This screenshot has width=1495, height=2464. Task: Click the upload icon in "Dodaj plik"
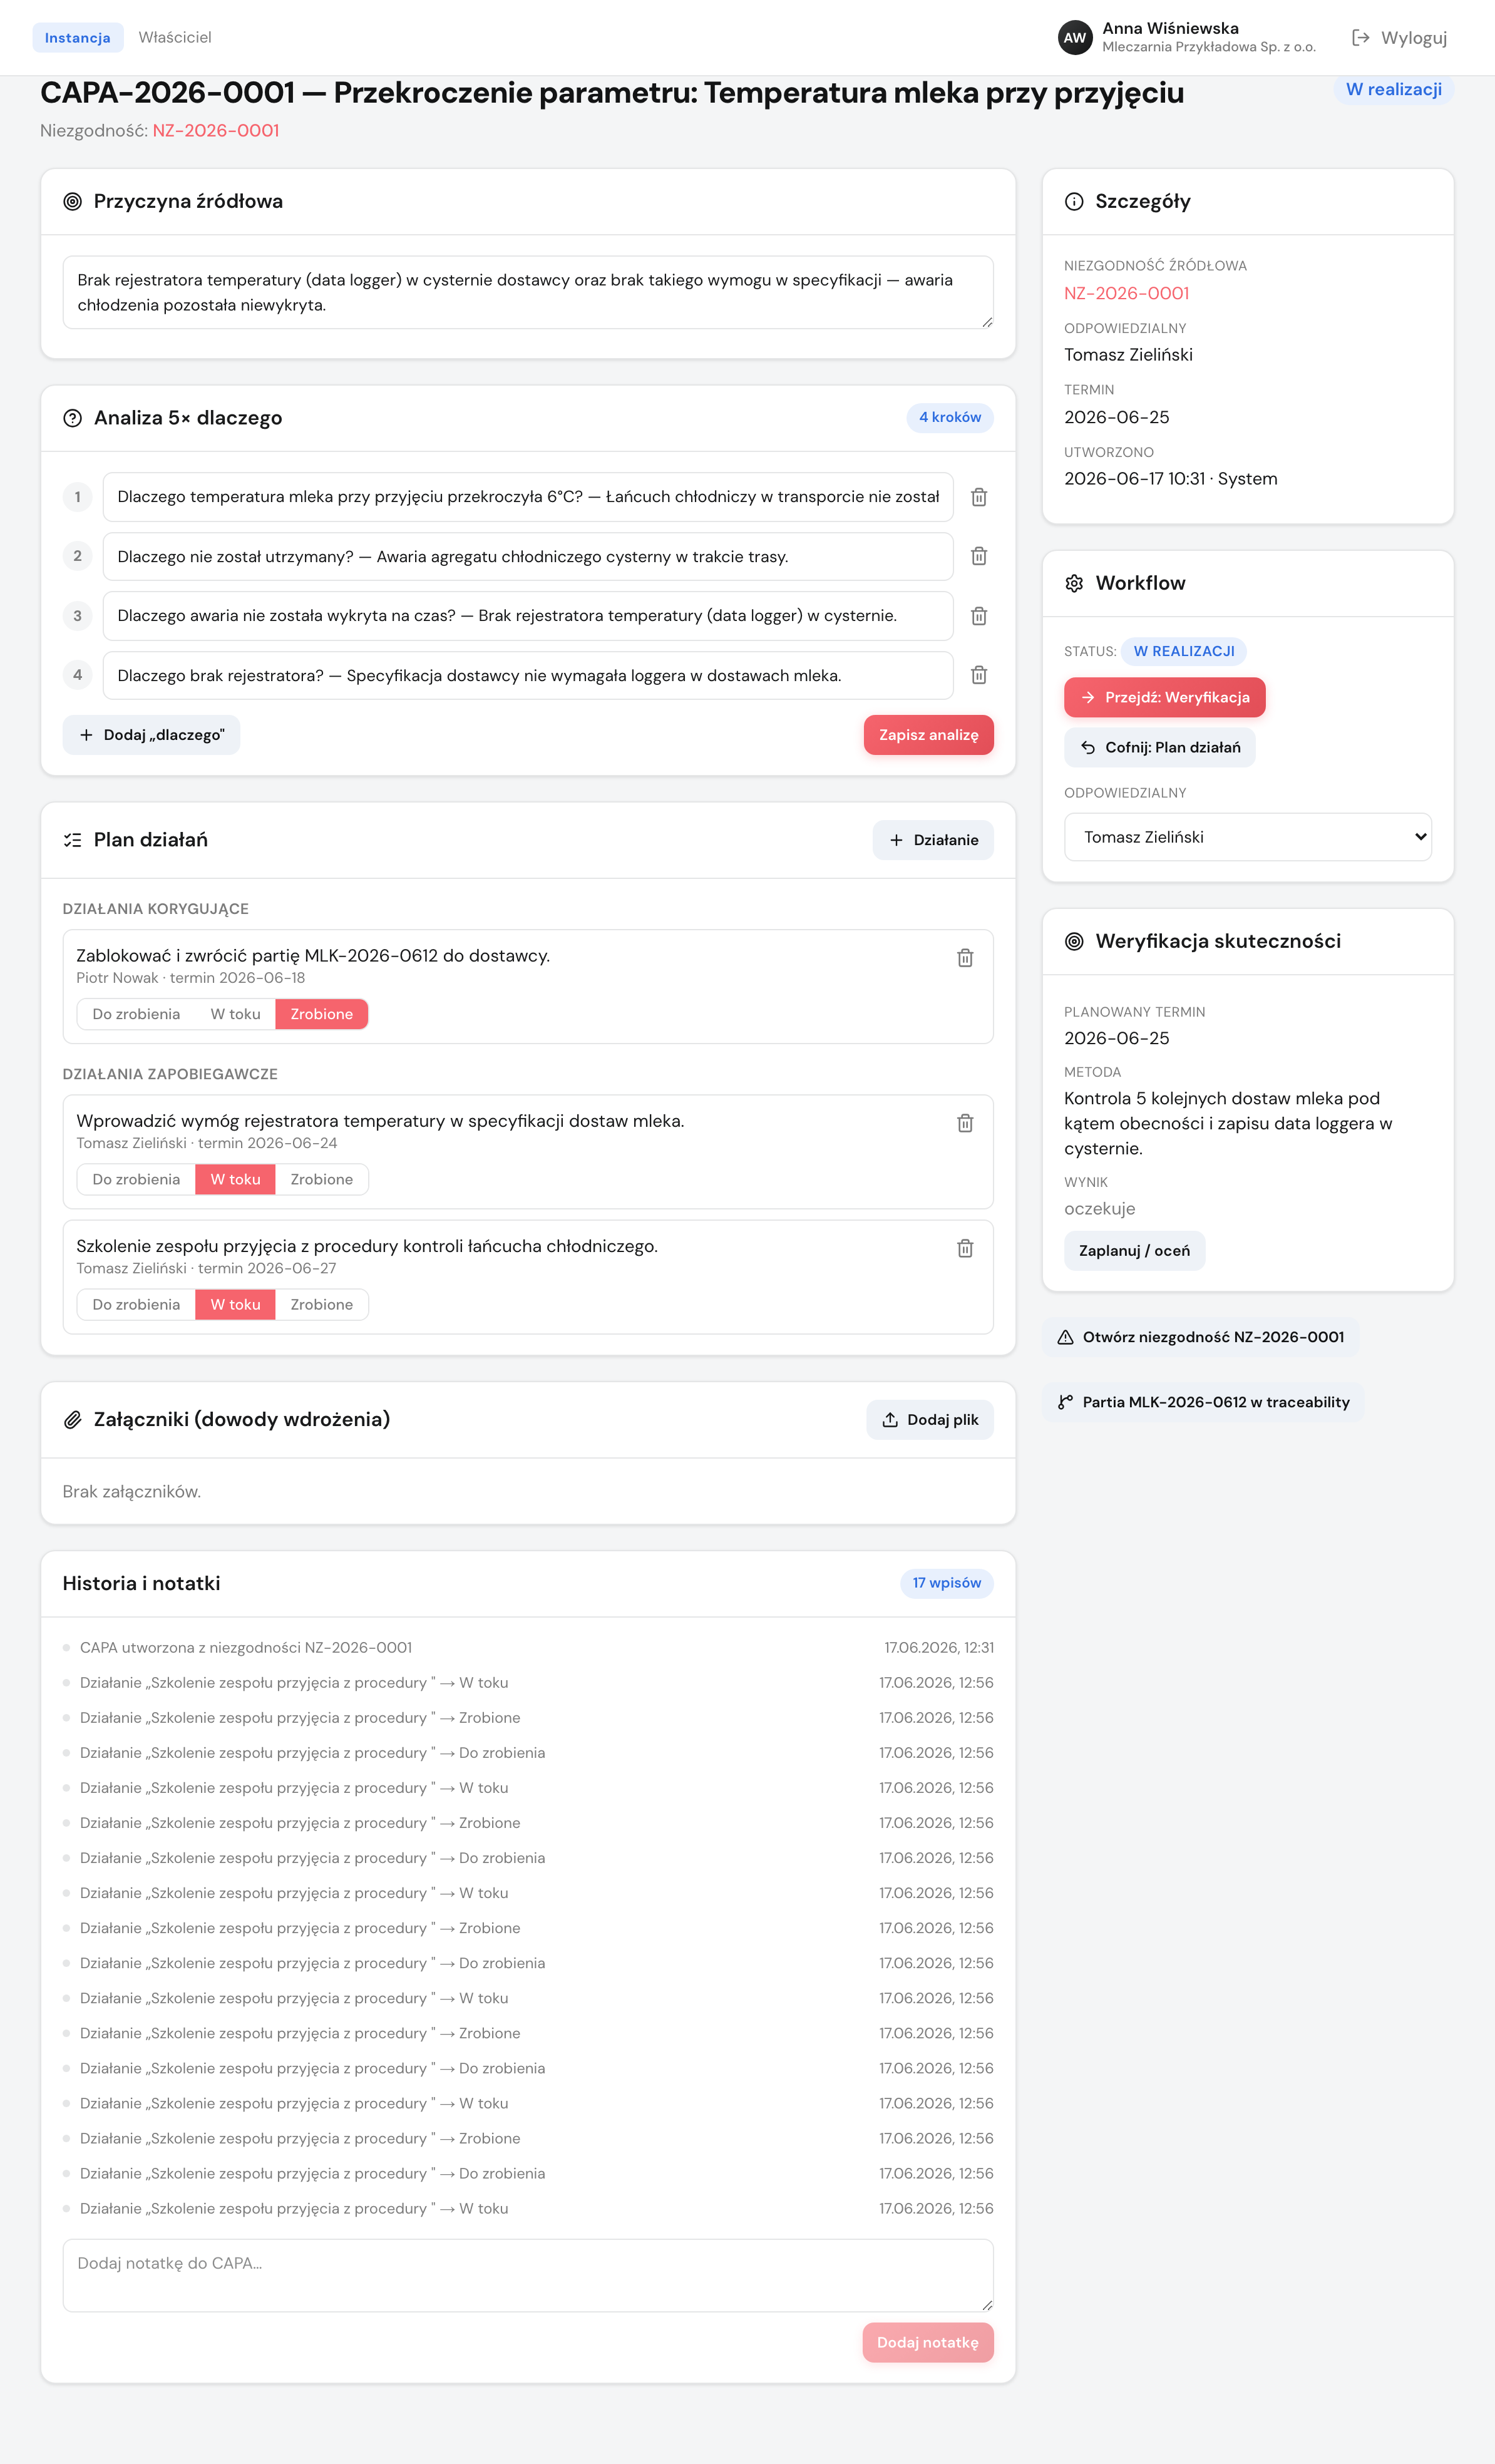coord(890,1420)
